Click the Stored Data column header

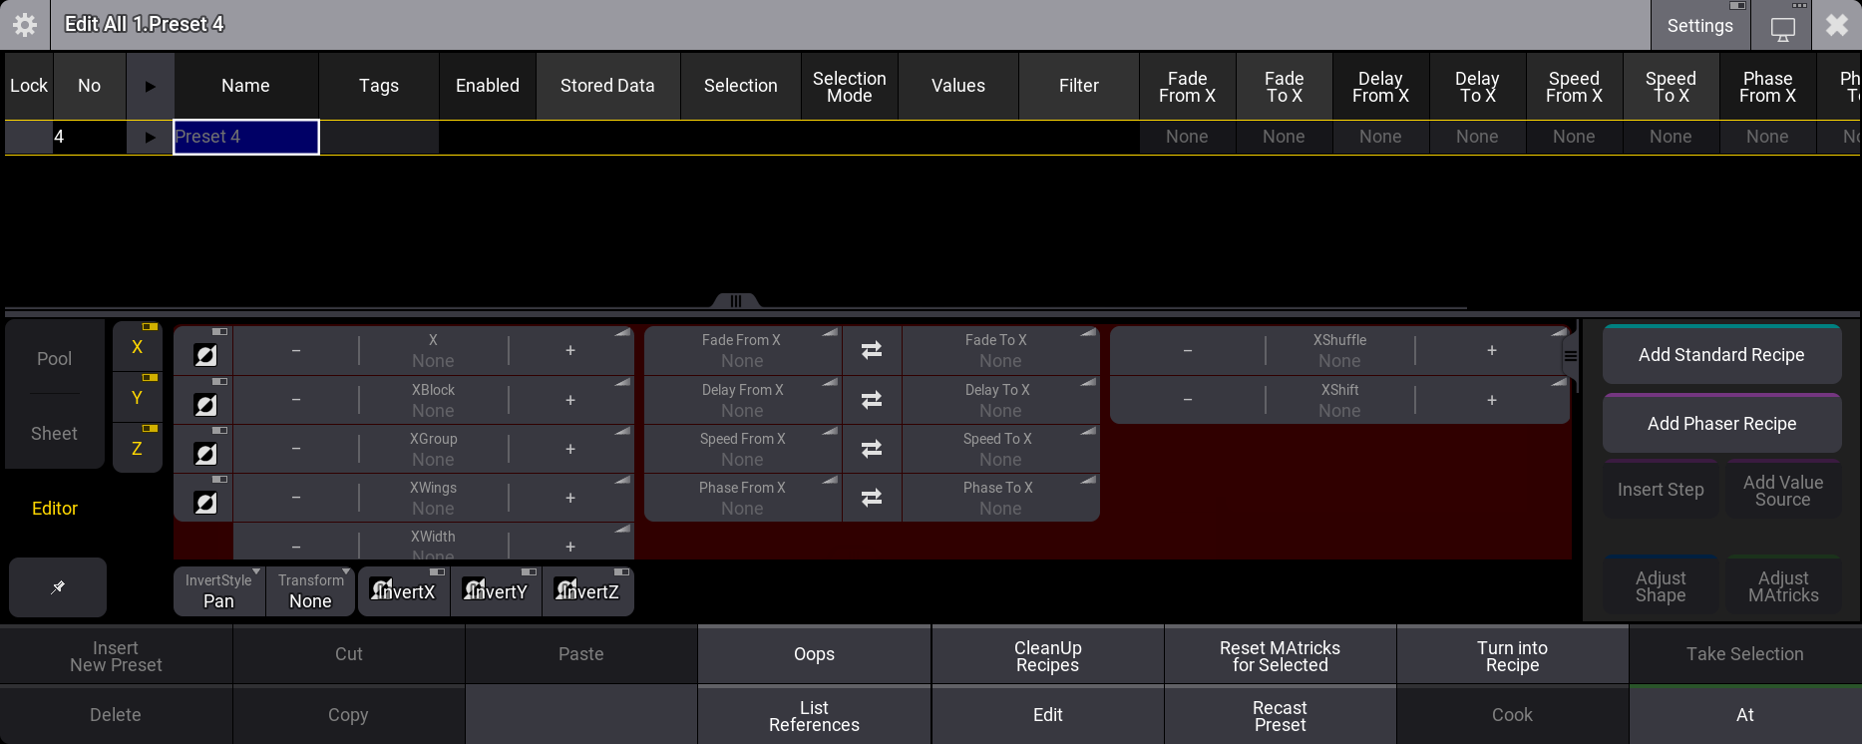pos(607,86)
